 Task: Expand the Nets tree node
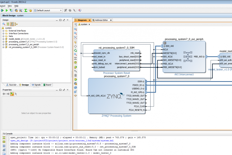click(3, 36)
